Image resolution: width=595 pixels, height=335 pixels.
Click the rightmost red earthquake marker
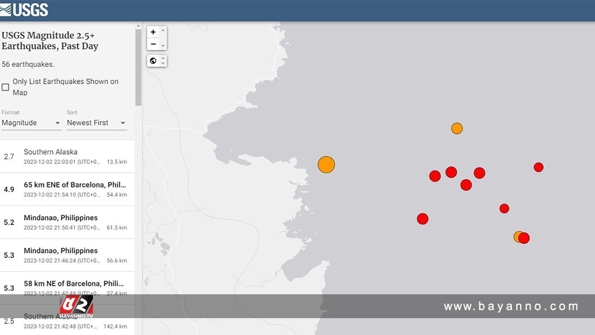539,167
